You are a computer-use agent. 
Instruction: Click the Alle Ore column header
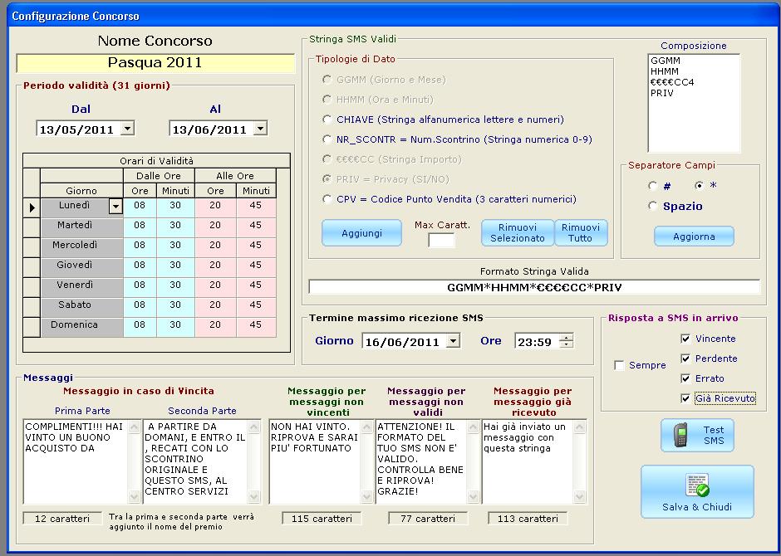(235, 176)
